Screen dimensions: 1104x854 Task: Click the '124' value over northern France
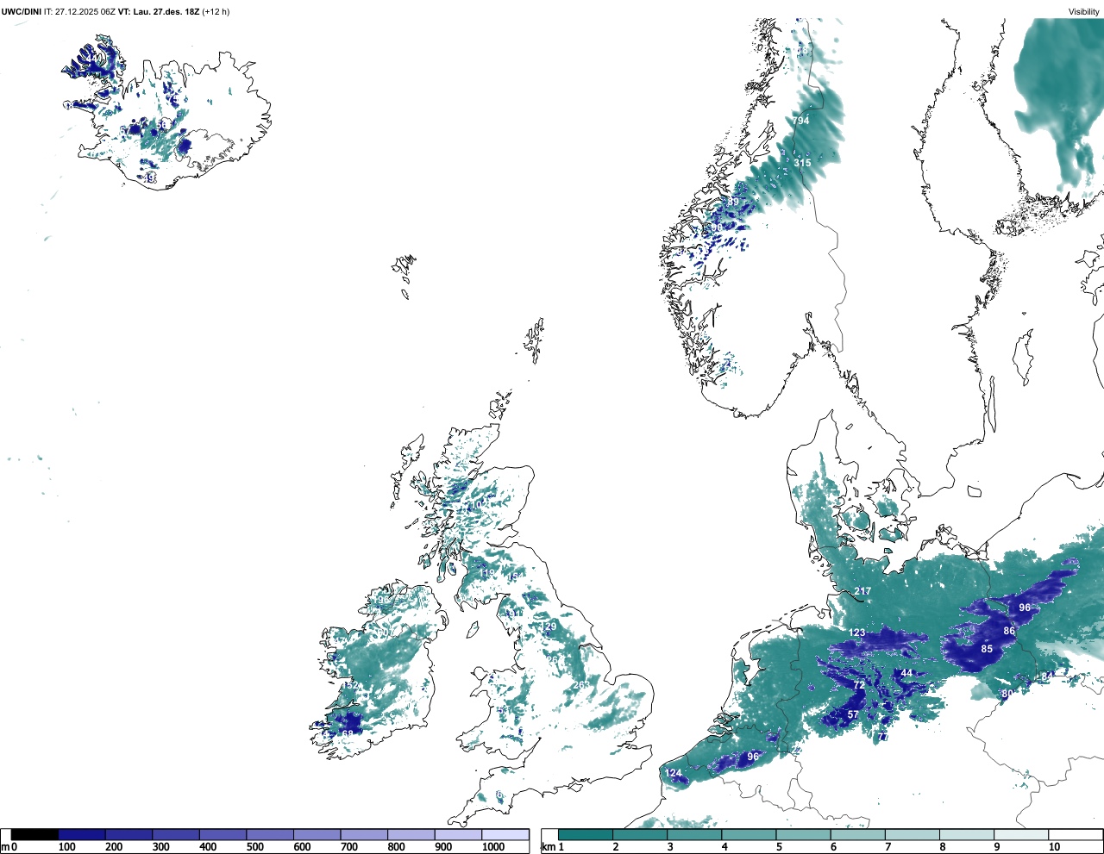pyautogui.click(x=674, y=774)
